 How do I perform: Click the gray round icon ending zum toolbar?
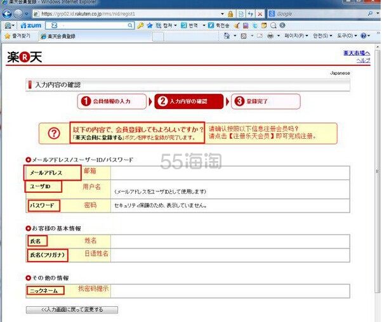[x=282, y=25]
